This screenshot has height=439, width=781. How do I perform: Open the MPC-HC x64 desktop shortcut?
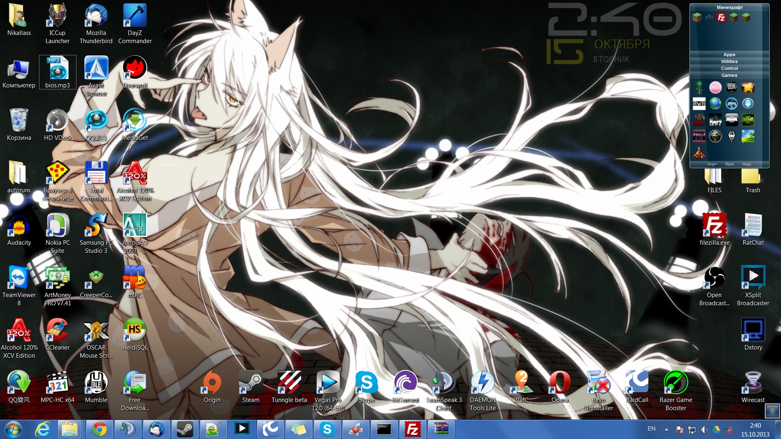[57, 387]
